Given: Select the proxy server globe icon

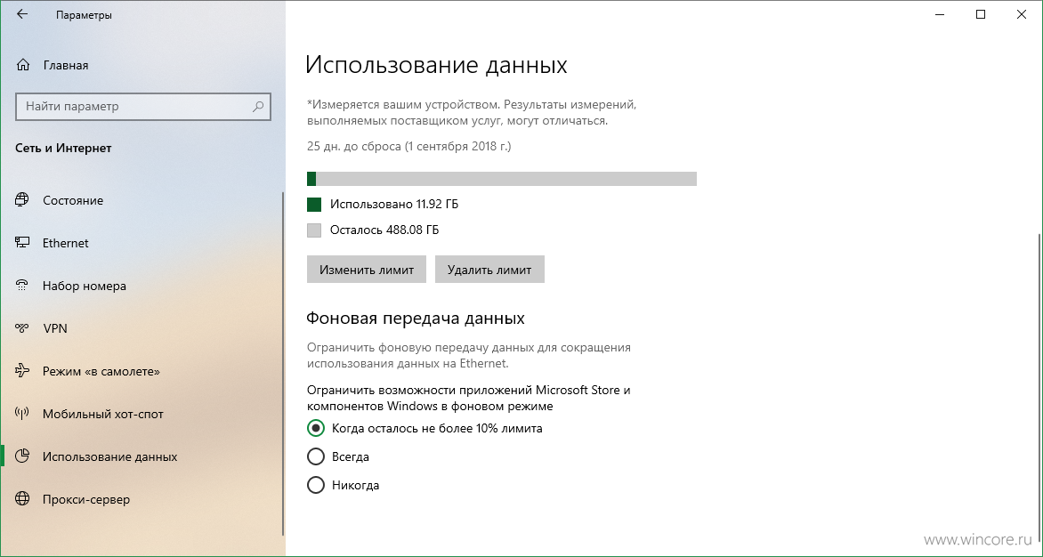Looking at the screenshot, I should pos(22,499).
